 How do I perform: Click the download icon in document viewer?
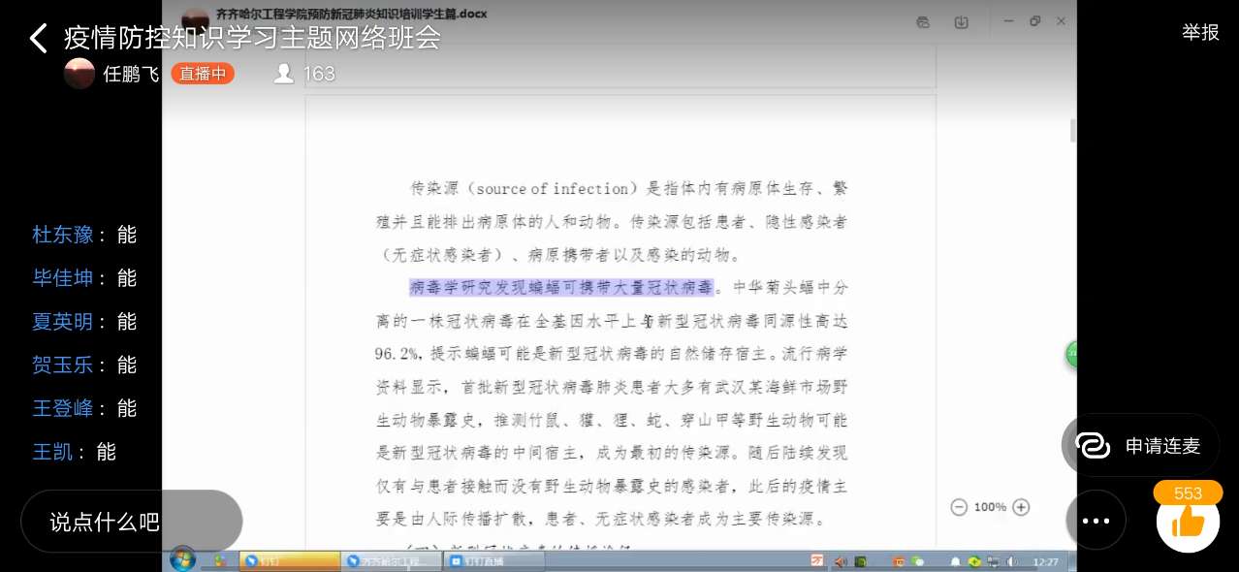pos(961,22)
